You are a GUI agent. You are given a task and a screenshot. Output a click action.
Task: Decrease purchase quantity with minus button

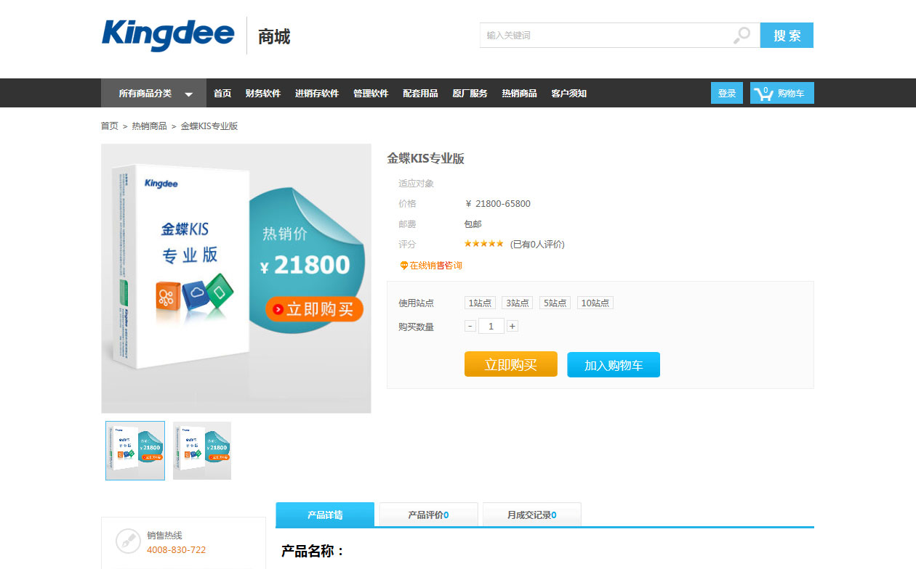pyautogui.click(x=470, y=327)
